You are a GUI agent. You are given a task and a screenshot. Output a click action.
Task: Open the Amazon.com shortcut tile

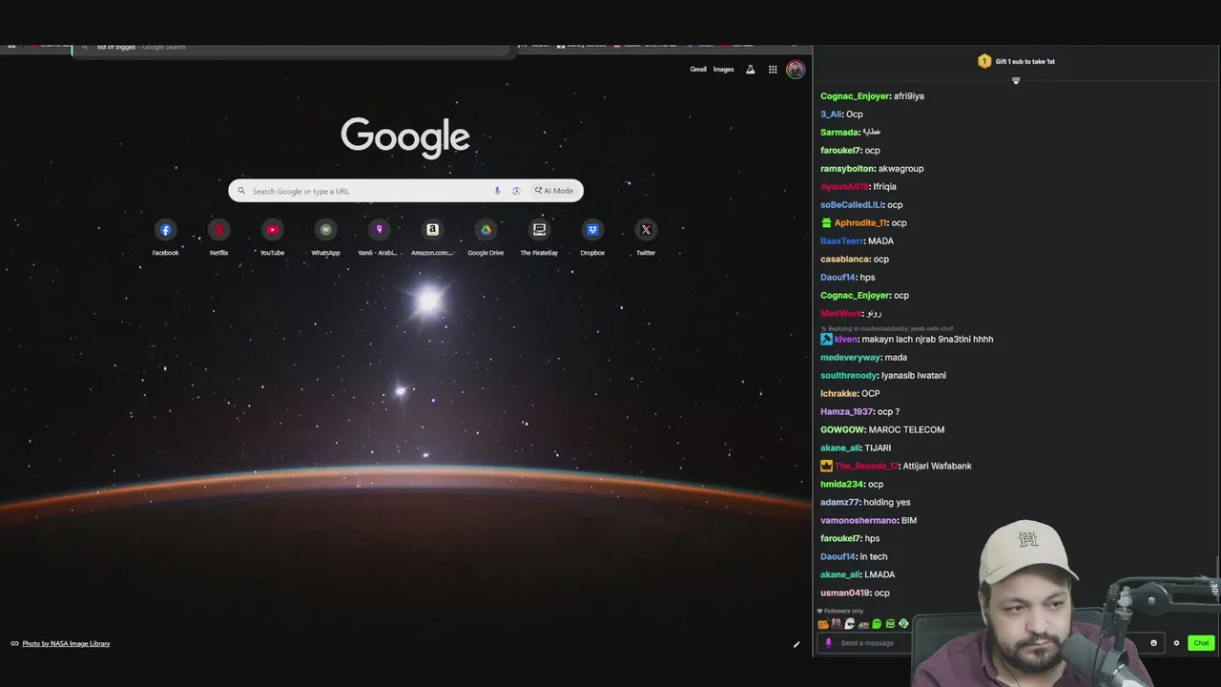pyautogui.click(x=432, y=238)
